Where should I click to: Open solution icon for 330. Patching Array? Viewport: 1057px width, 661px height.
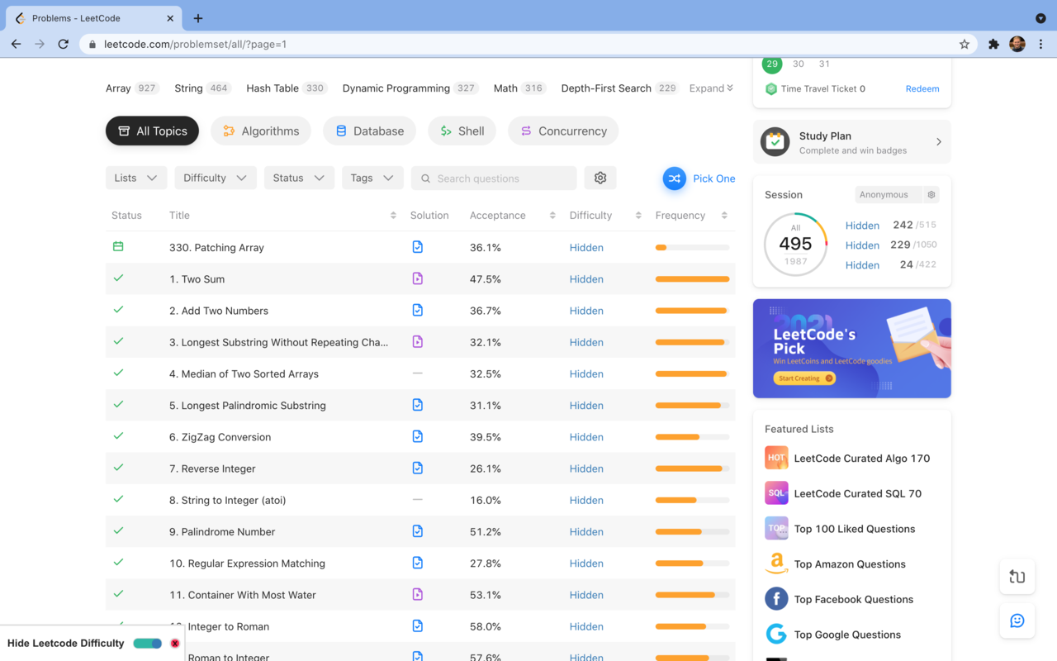pos(417,247)
